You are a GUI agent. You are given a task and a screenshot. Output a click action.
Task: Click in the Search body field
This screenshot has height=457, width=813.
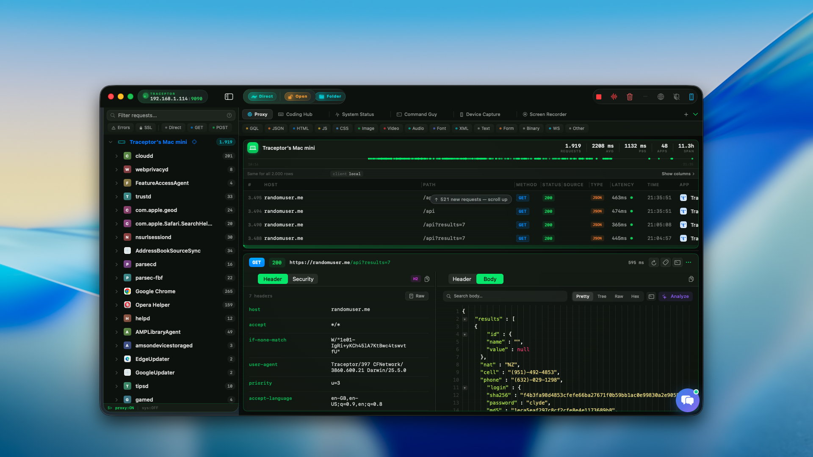click(505, 296)
